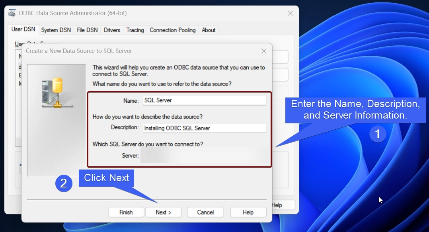Close the Create New Data Source dialog
Image resolution: width=429 pixels, height=232 pixels.
(x=264, y=51)
